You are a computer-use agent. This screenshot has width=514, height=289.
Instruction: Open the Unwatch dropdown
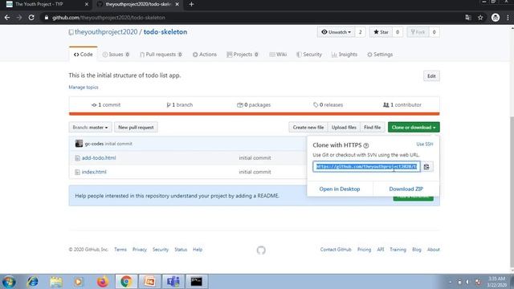[337, 32]
